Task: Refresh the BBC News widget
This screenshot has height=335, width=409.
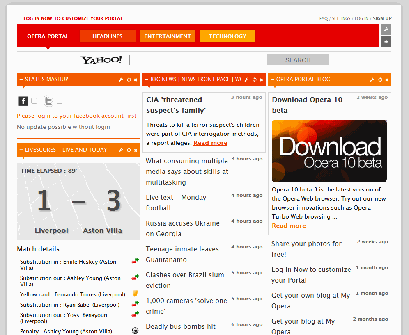Action: pos(254,80)
